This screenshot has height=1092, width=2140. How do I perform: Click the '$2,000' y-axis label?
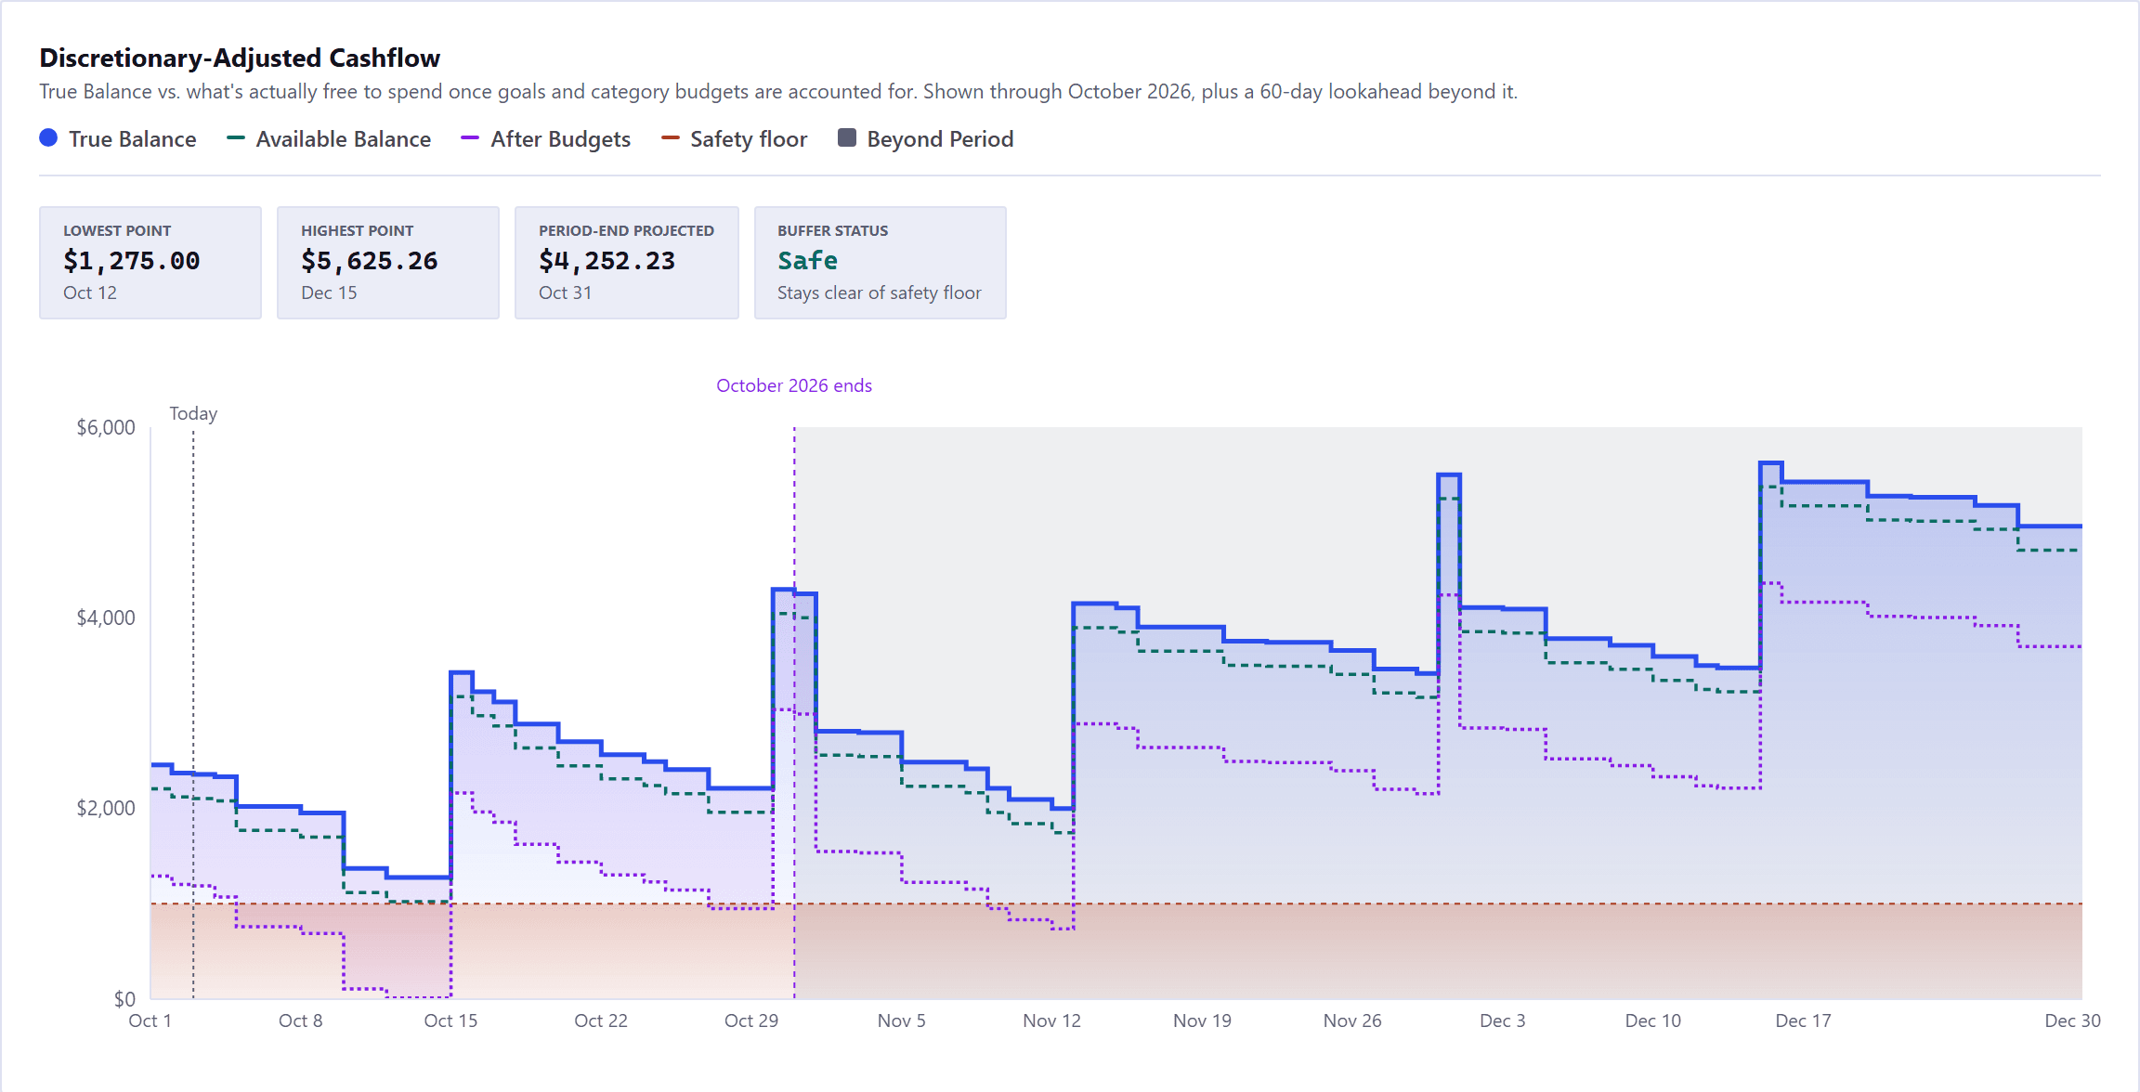click(106, 808)
